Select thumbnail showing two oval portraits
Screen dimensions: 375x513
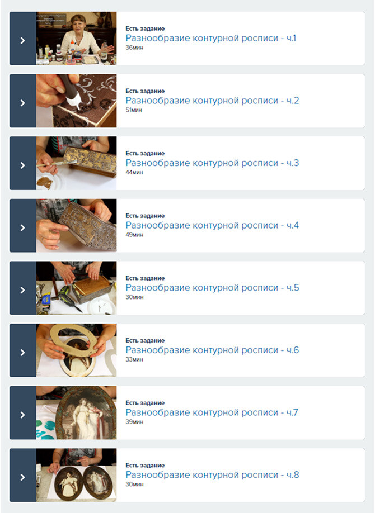76,475
